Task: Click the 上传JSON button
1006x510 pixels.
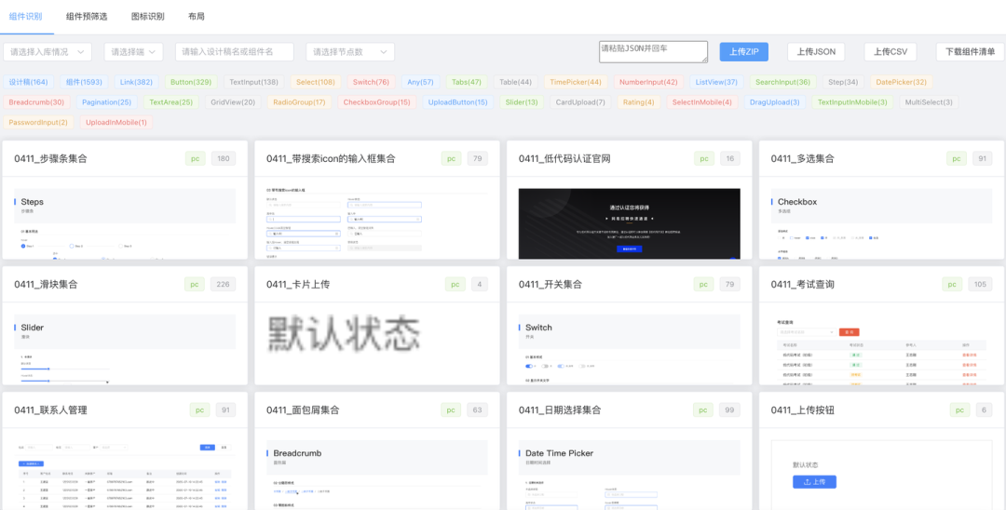Action: coord(816,52)
